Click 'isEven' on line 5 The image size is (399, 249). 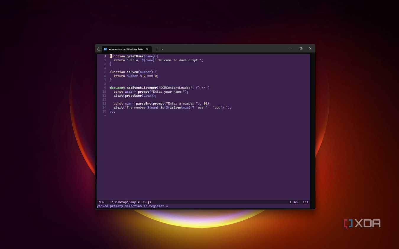(x=132, y=72)
